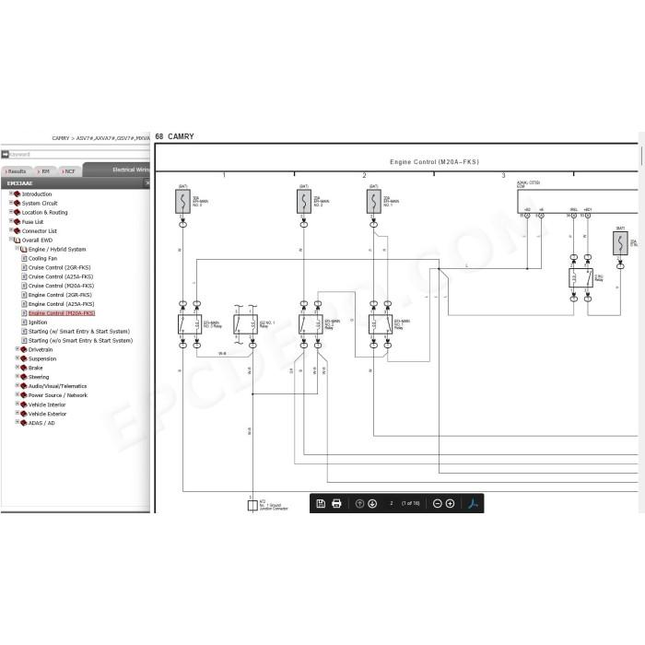Expand the Introduction node
Image resolution: width=645 pixels, height=645 pixels.
pyautogui.click(x=11, y=193)
